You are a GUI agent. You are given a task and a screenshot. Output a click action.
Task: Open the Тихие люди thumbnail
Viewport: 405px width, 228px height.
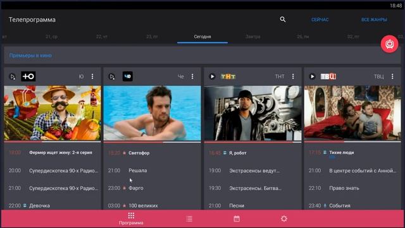[x=352, y=113]
